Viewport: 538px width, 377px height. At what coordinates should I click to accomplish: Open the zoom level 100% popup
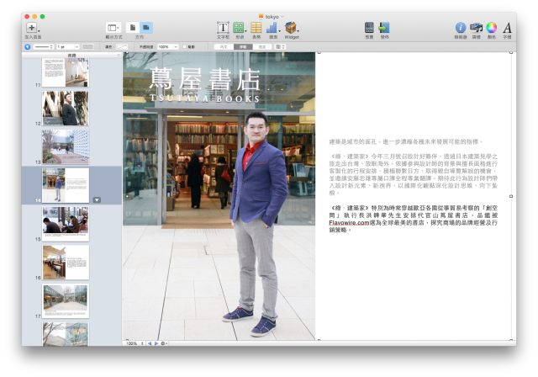[134, 343]
